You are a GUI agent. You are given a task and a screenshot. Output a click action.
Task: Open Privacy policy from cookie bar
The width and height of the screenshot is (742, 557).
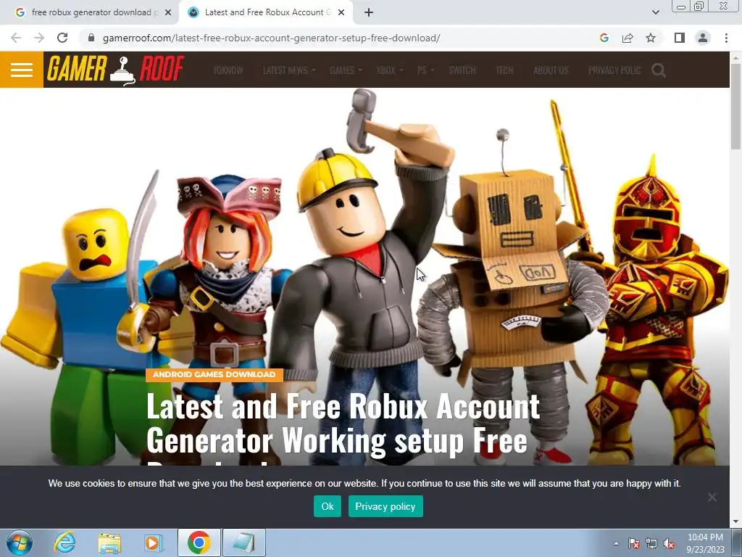coord(385,506)
